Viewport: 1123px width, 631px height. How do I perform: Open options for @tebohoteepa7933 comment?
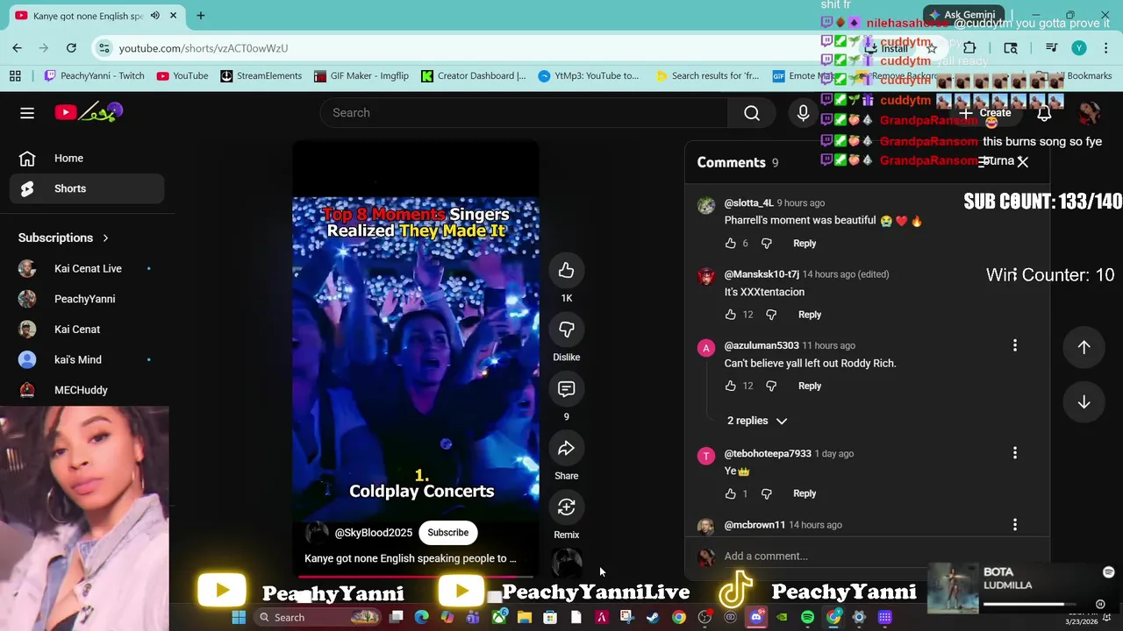(1015, 453)
